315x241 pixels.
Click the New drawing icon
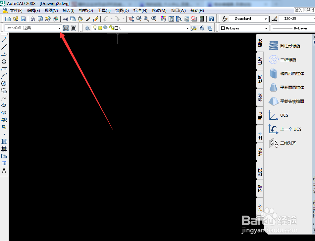(8, 19)
